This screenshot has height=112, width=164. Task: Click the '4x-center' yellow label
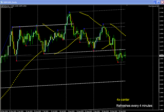[x=123, y=100]
